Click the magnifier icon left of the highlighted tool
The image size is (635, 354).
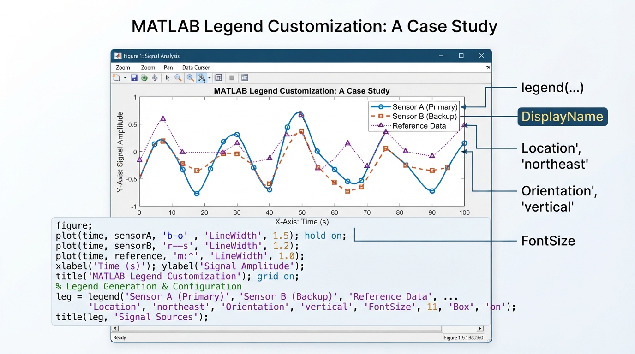tap(190, 78)
